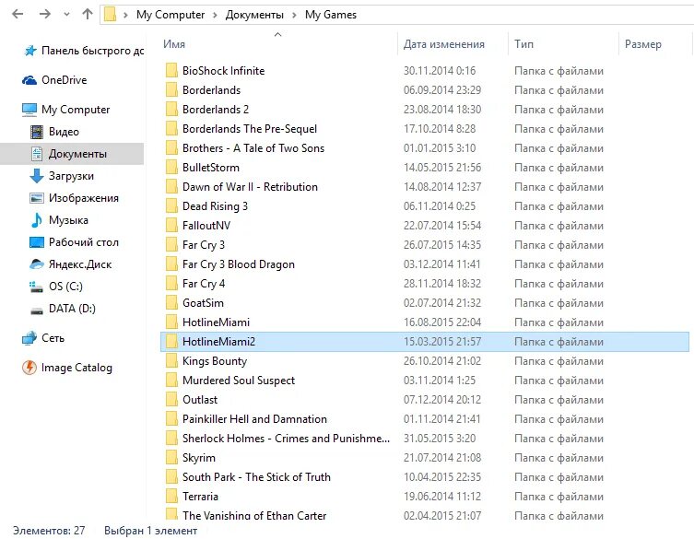Image resolution: width=694 pixels, height=539 pixels.
Task: Click the forward navigation arrow
Action: pos(45,14)
